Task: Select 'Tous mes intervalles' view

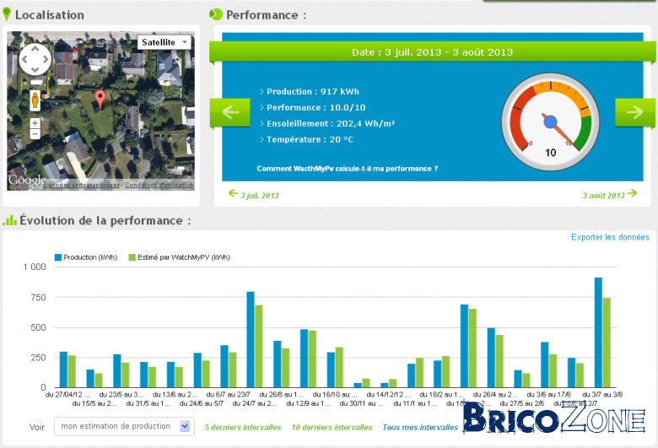Action: click(420, 428)
